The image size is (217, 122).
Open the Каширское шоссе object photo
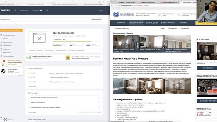(x=152, y=44)
